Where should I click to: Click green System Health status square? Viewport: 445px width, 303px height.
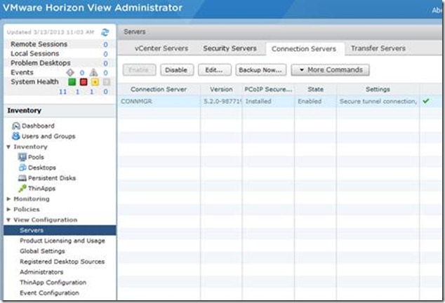(x=72, y=82)
